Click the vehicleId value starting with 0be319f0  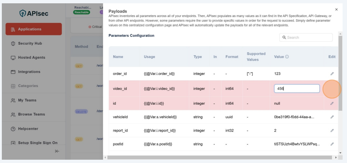[294, 117]
